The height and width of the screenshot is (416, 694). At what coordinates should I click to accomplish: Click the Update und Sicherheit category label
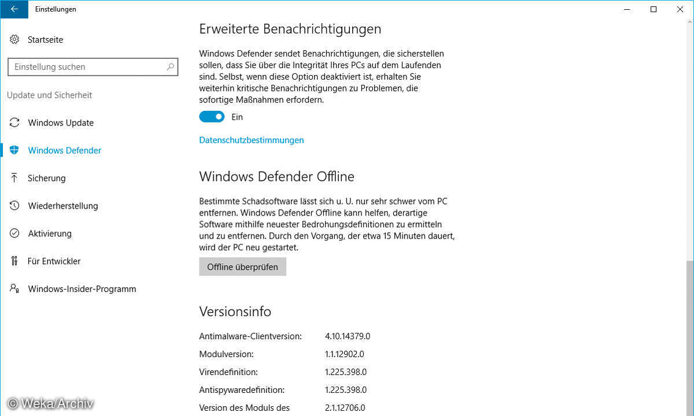(50, 95)
